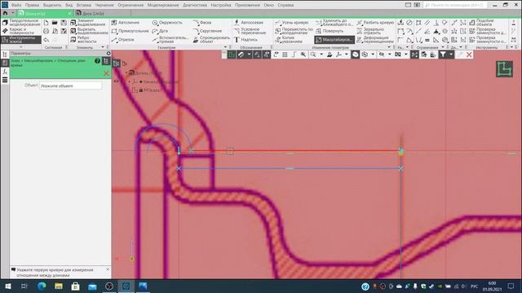This screenshot has width=522, height=293.
Task: Toggle the orientation cube icon in view toolbar
Action: point(356,55)
